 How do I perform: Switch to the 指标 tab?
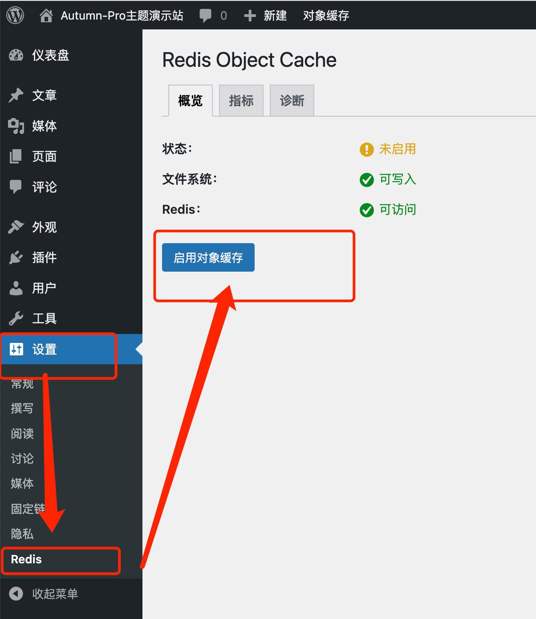(x=241, y=101)
